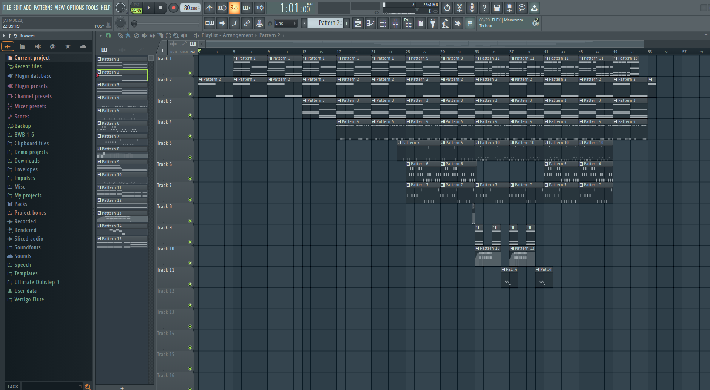Choose the Select marquee tool
Screen dimensions: 710x390
(168, 35)
